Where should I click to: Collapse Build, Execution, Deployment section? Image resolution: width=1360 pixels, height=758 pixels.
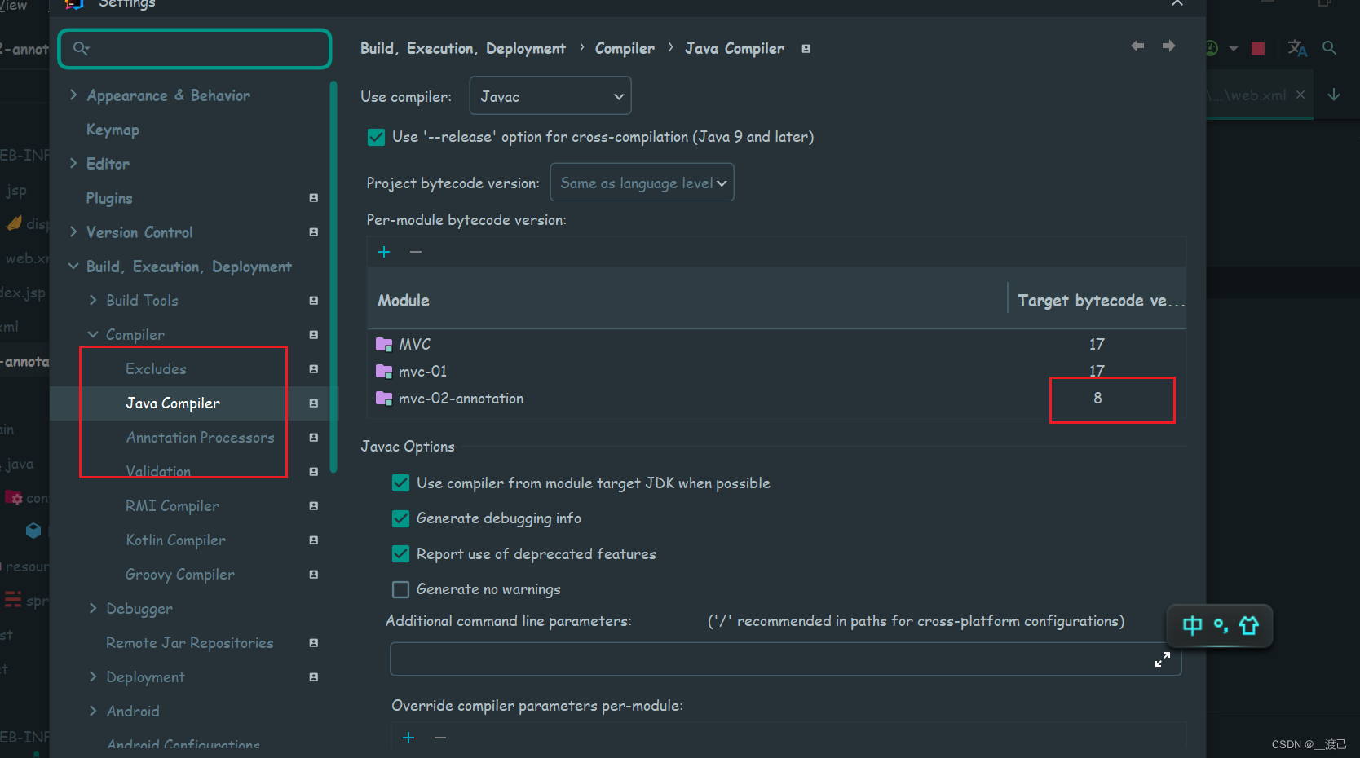[73, 267]
